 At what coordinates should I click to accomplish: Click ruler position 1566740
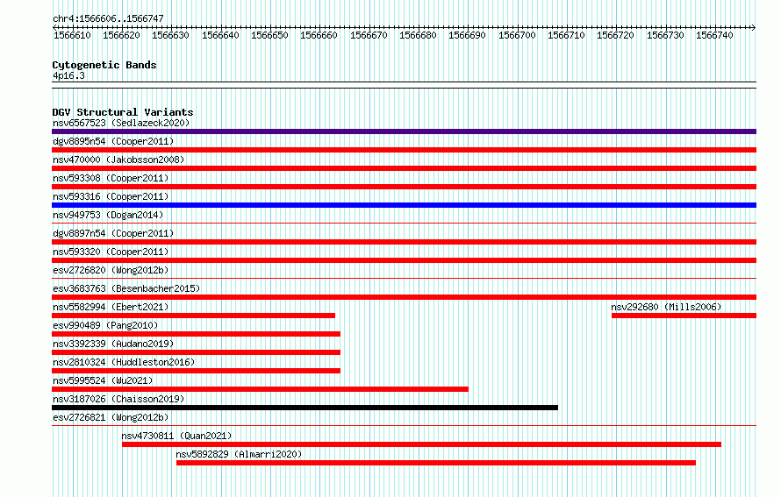[x=714, y=35]
